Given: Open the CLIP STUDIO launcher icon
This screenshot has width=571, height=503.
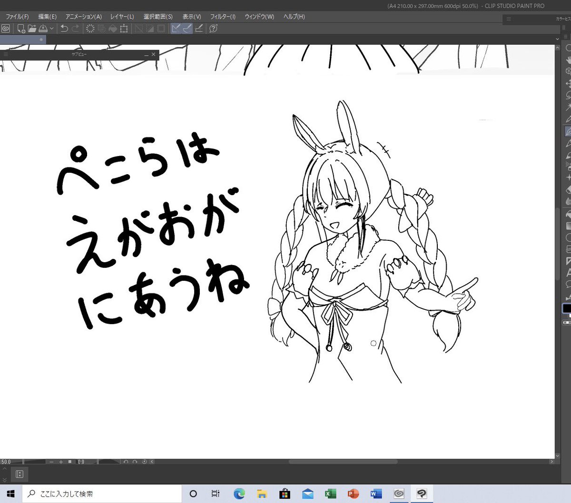Looking at the screenshot, I should [x=6, y=29].
